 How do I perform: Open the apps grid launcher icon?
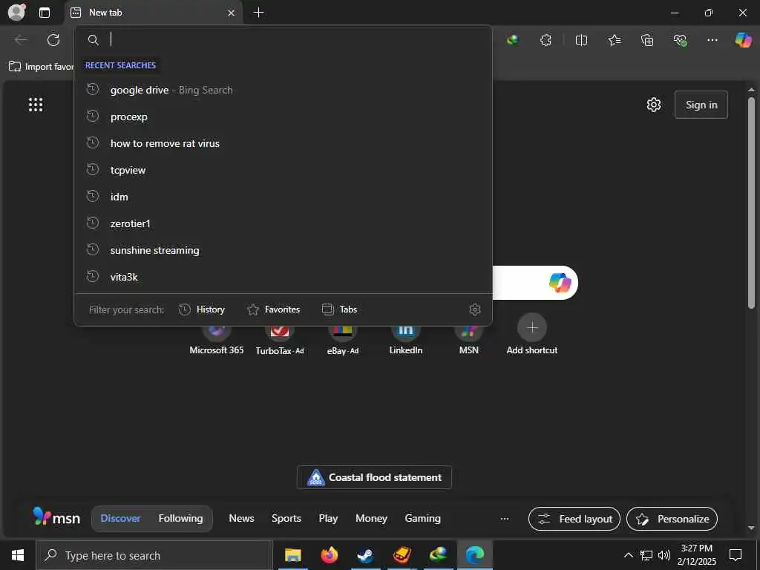[x=36, y=105]
